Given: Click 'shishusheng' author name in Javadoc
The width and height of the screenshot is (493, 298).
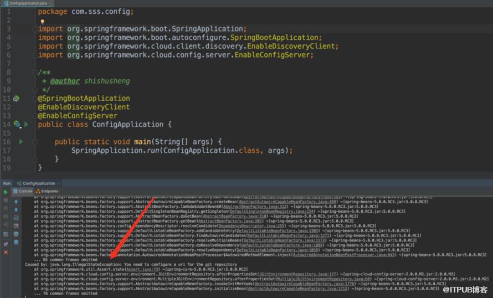Looking at the screenshot, I should 107,81.
